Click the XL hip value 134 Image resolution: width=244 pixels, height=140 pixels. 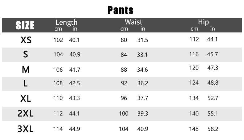click(194, 98)
